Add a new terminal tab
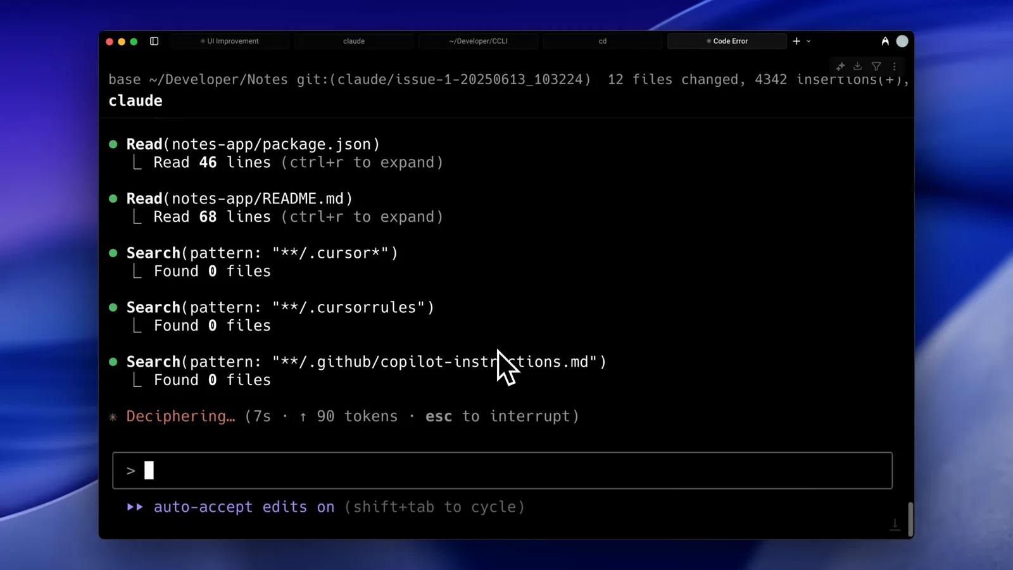Screen dimensions: 1013x570 pyautogui.click(x=796, y=41)
